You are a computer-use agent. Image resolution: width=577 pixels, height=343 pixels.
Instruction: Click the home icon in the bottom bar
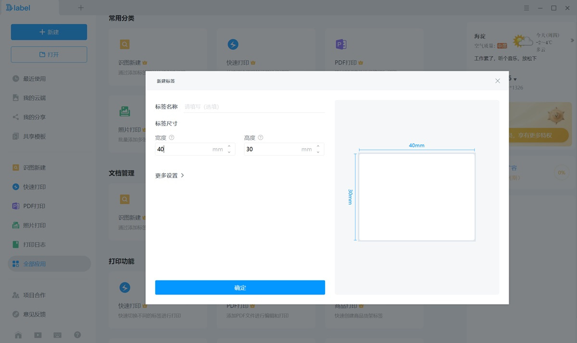pos(18,335)
